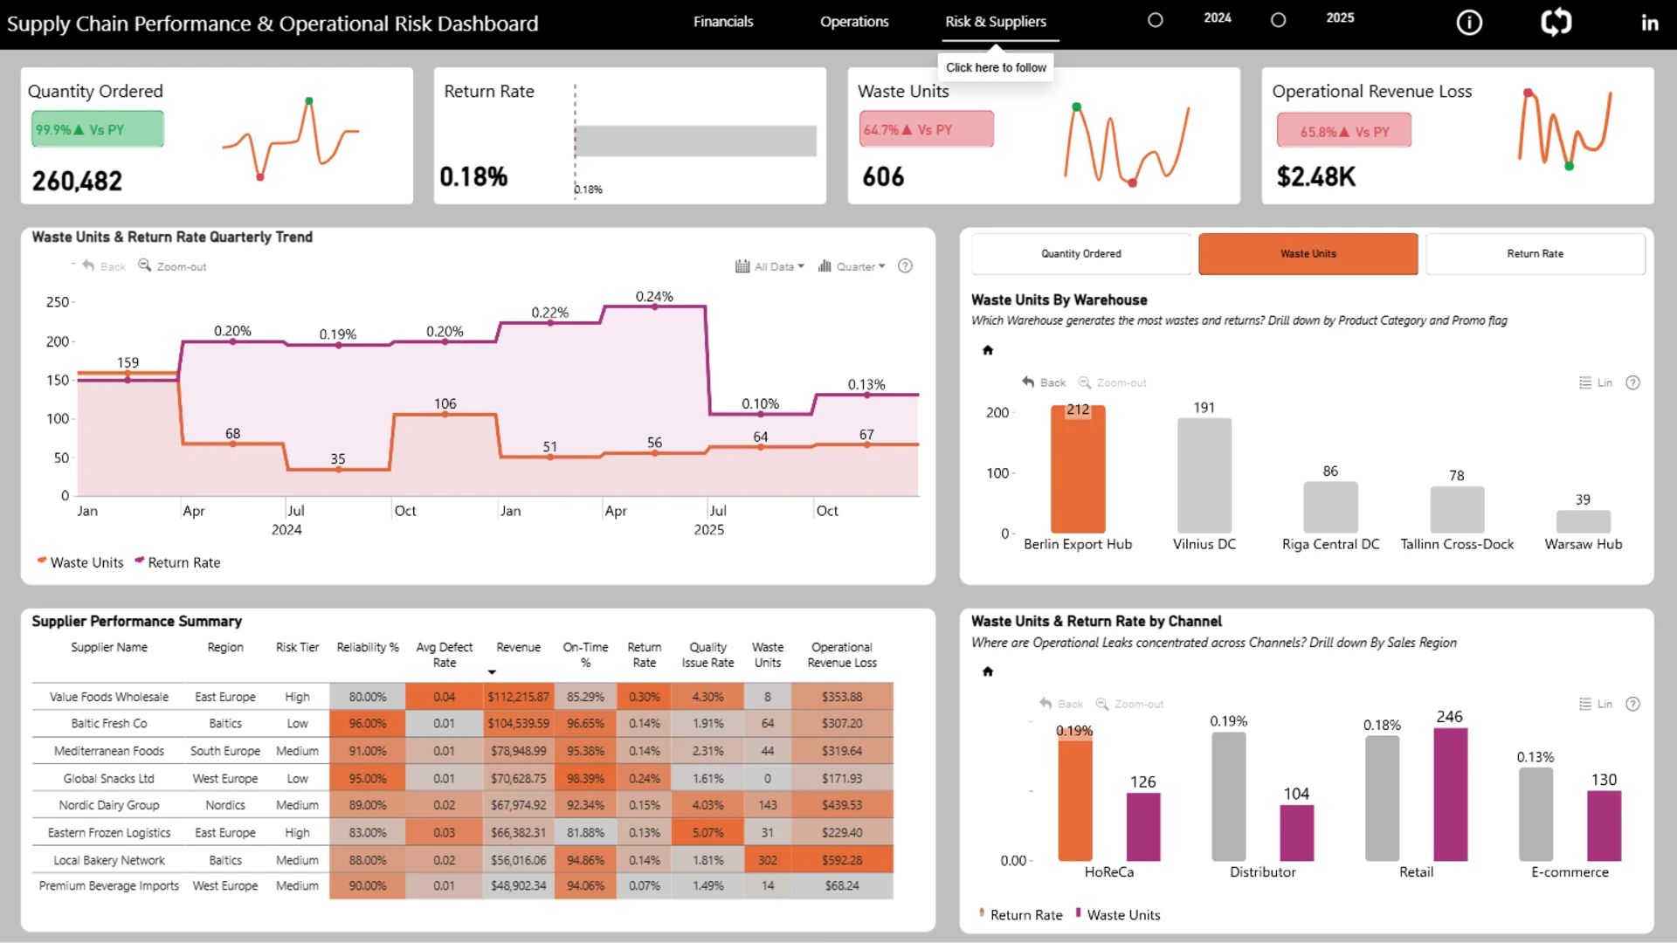Open the info circle icon in header

1469,23
